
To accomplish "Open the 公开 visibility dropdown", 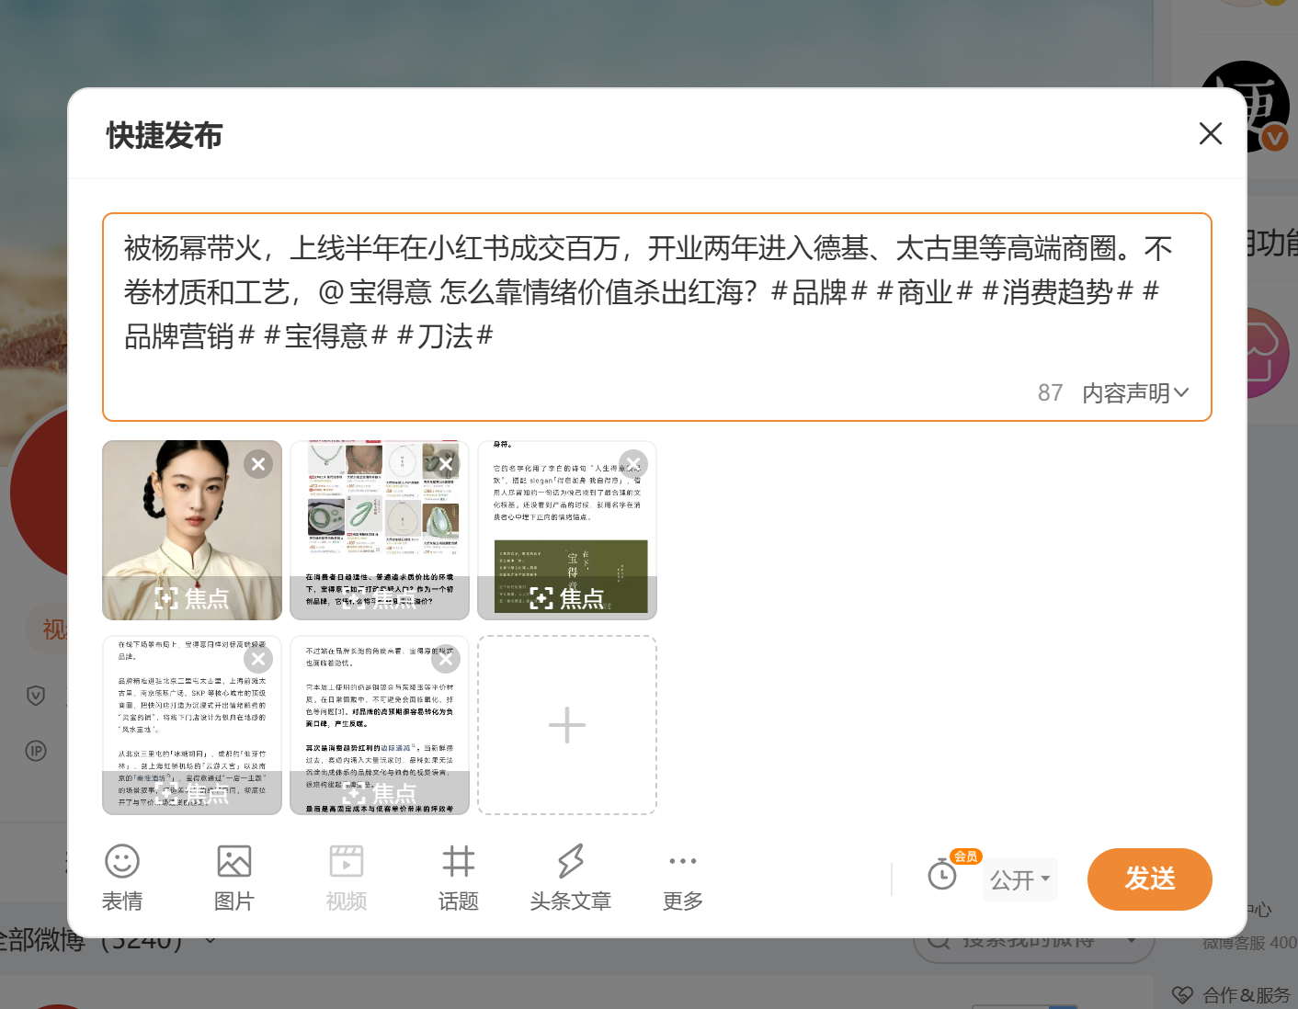I will 1020,879.
